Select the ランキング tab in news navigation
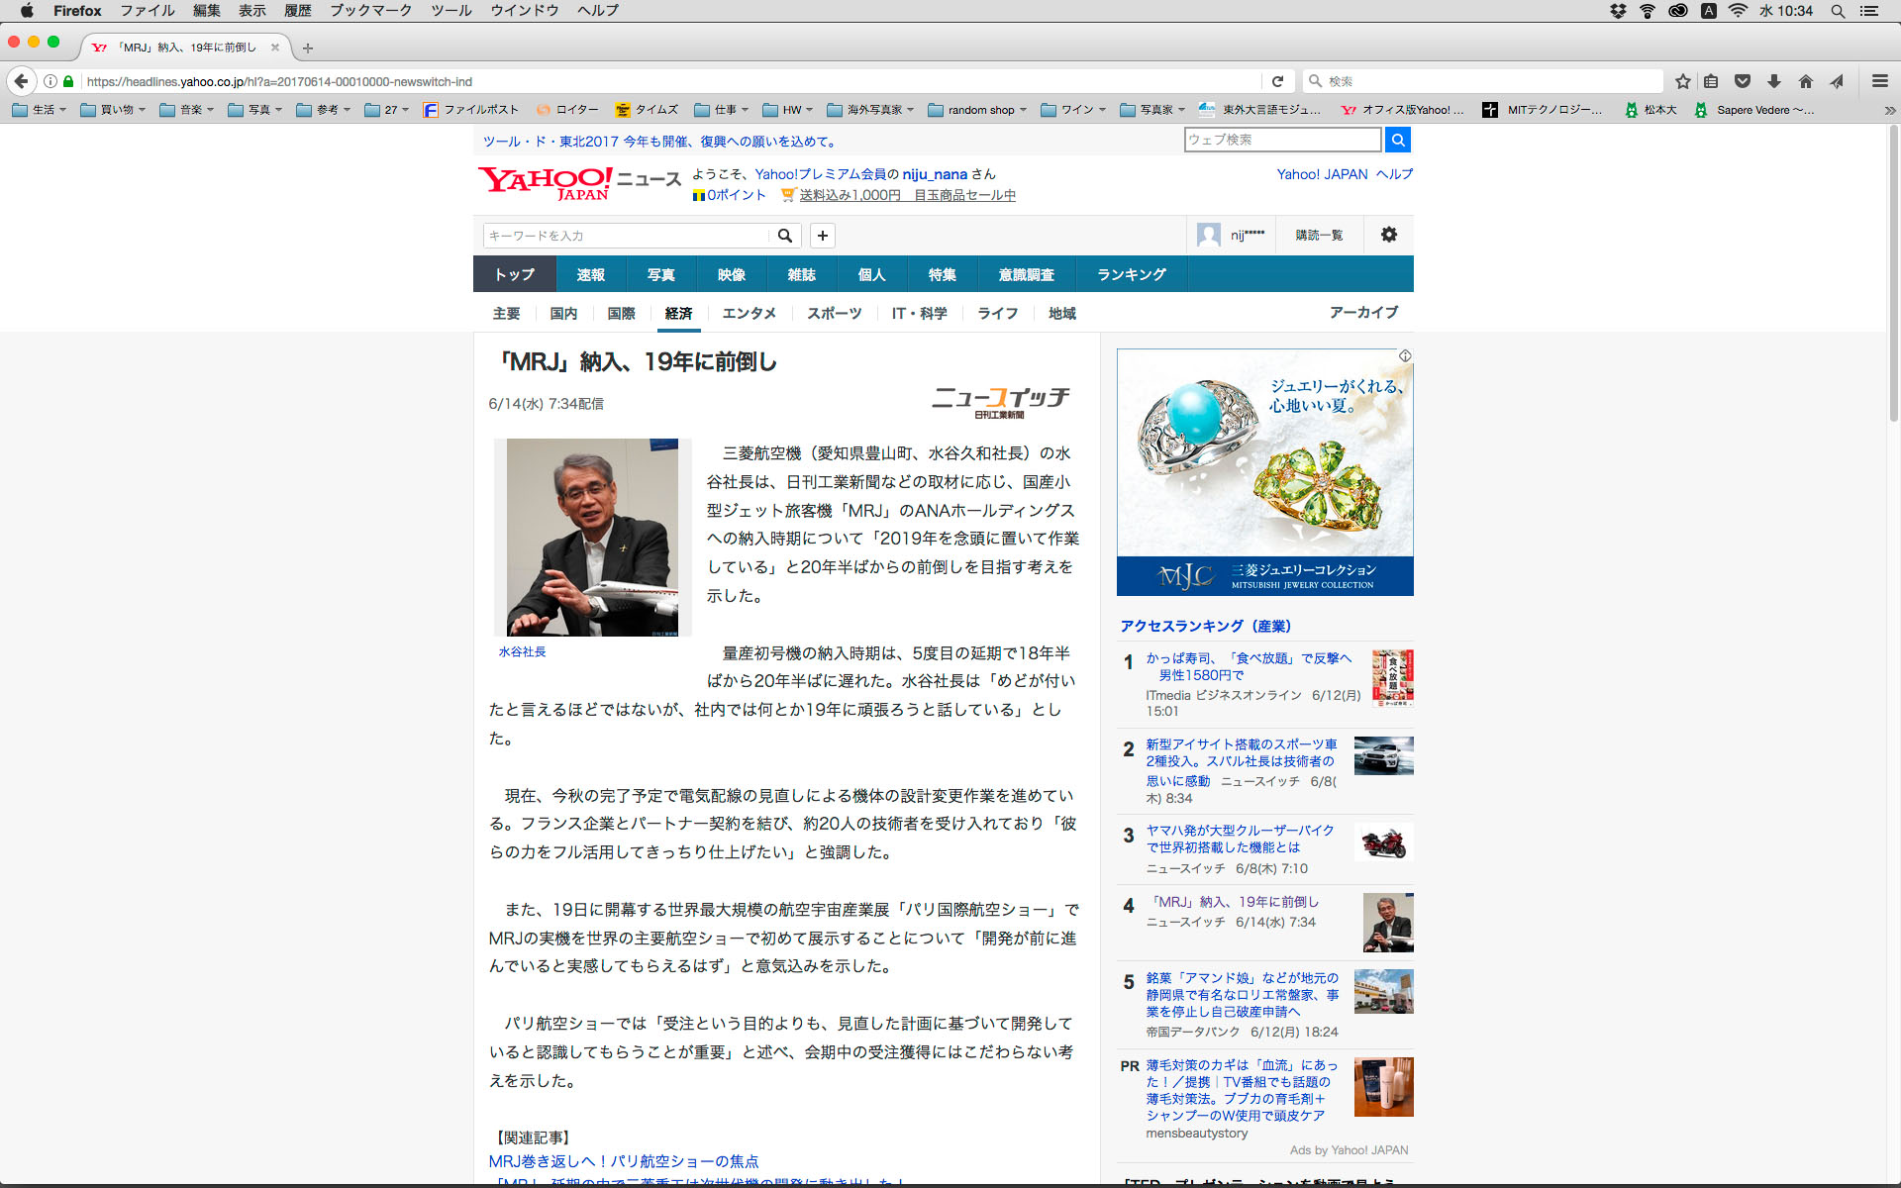The image size is (1901, 1188). click(1131, 274)
